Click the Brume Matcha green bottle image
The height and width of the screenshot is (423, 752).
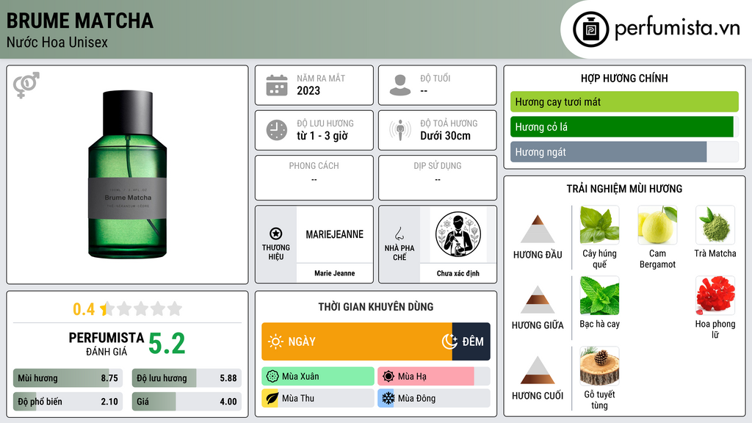point(128,174)
